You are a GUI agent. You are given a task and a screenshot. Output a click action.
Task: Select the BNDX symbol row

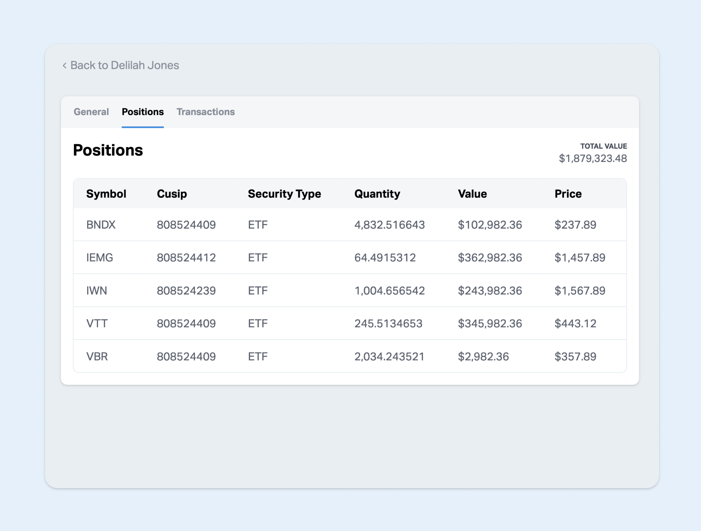[x=101, y=225]
